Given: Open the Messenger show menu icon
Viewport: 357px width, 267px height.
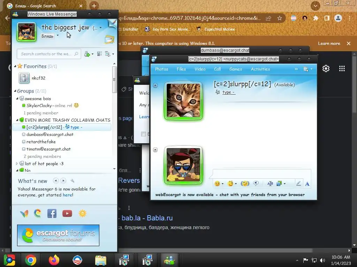Looking at the screenshot, I should point(109,54).
